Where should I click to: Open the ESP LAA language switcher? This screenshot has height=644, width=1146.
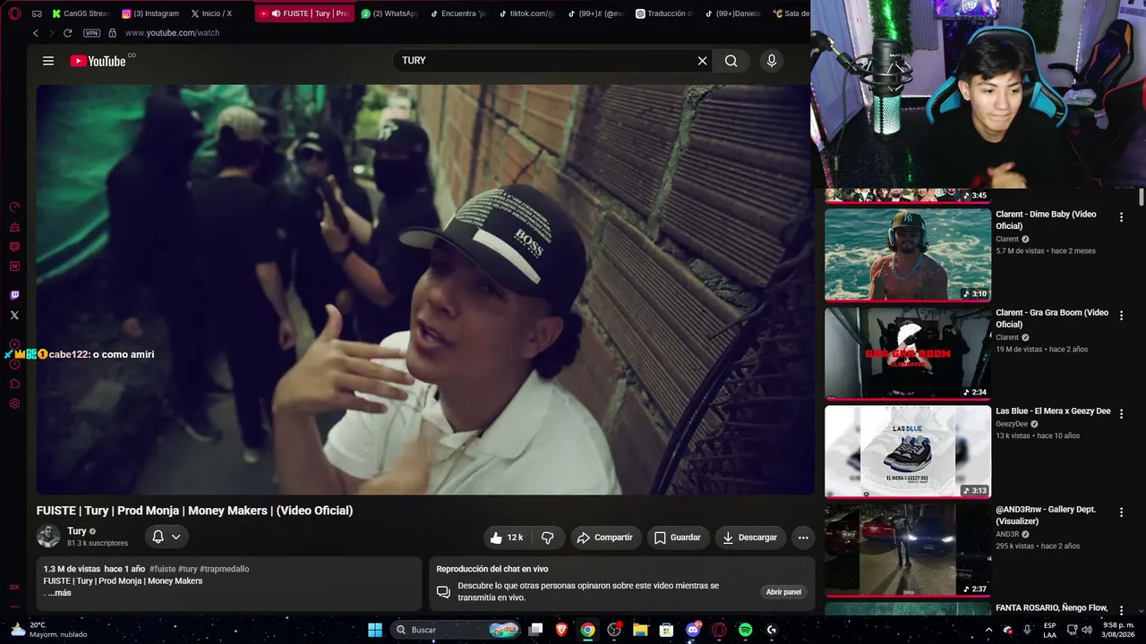[1049, 630]
